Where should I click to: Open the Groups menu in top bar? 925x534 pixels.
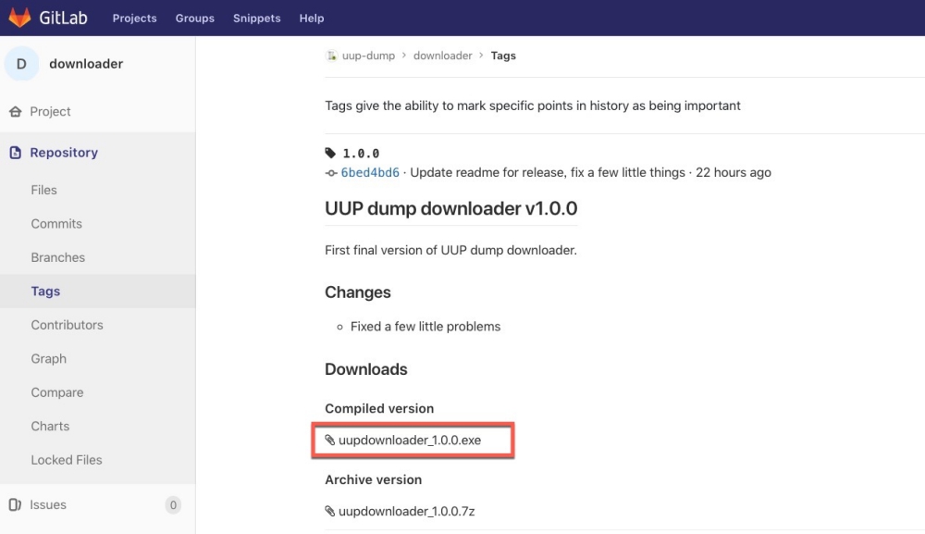pyautogui.click(x=194, y=19)
